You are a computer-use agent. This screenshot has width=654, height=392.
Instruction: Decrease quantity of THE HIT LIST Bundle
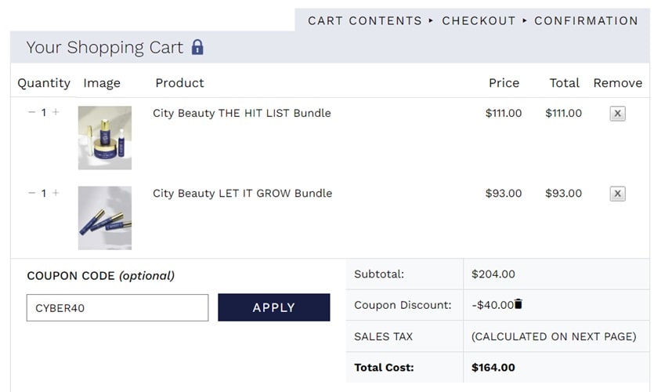pyautogui.click(x=31, y=112)
